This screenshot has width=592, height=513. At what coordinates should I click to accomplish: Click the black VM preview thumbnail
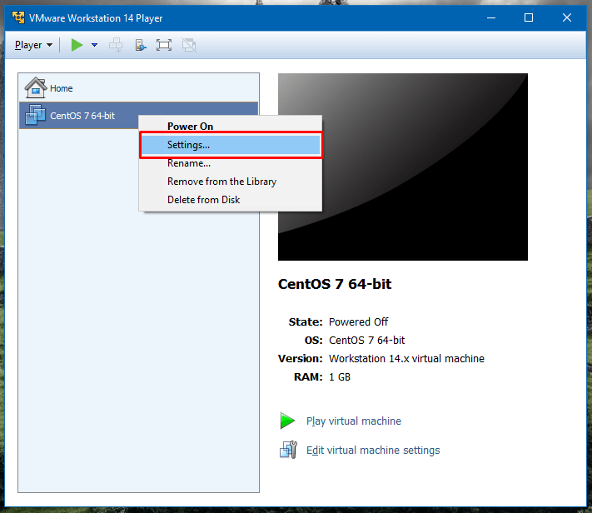[x=403, y=167]
